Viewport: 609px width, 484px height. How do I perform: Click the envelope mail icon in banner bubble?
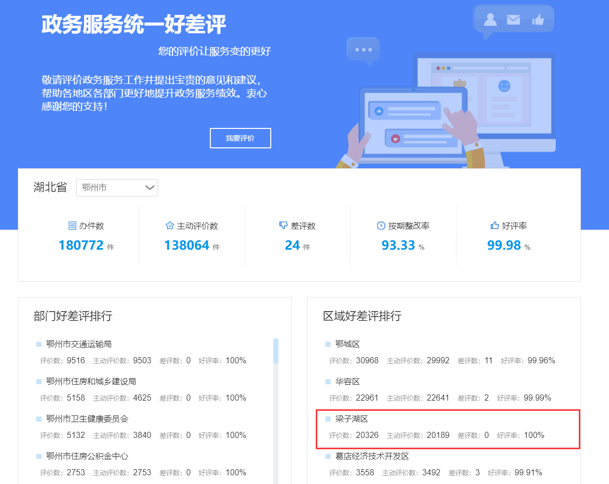coord(513,19)
